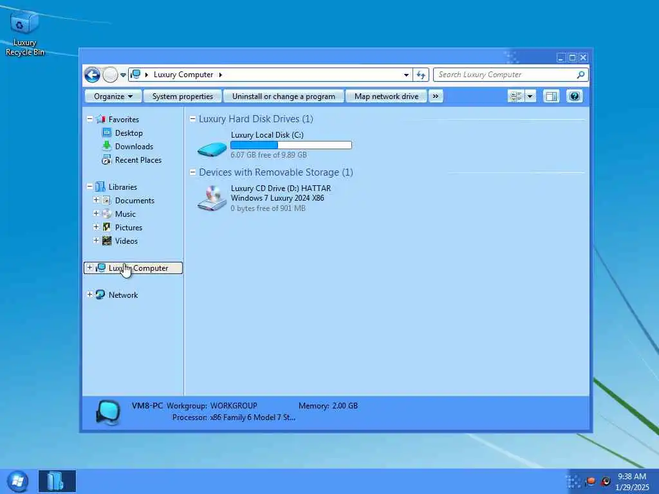Click the VM8-PC computer name
Screen dimensions: 659x494
pyautogui.click(x=147, y=406)
